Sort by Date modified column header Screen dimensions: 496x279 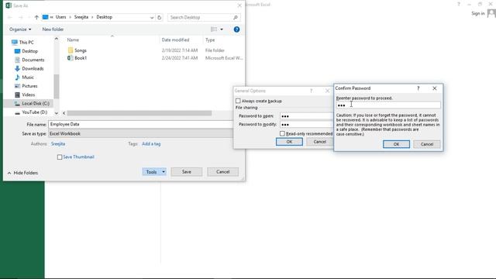[x=176, y=40]
